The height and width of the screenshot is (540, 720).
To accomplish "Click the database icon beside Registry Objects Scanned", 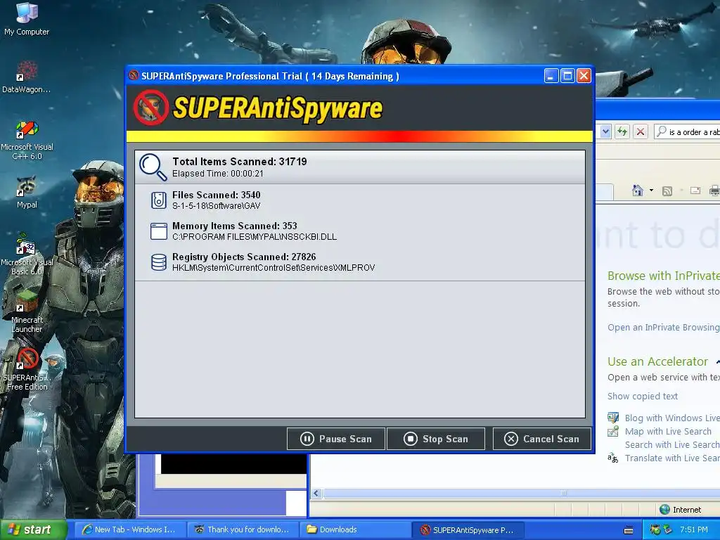I will coord(159,262).
